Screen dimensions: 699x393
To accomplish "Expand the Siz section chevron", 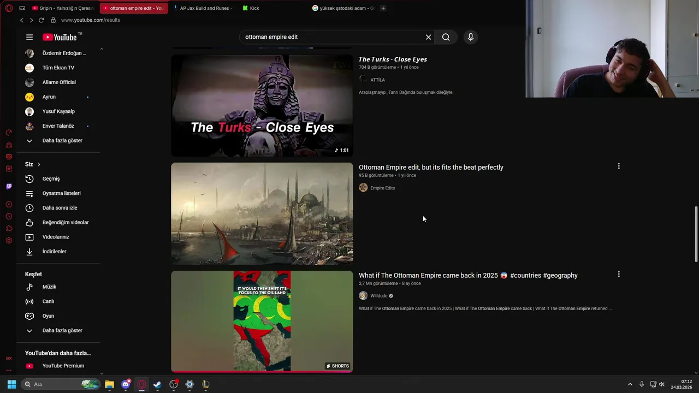I will (x=39, y=164).
